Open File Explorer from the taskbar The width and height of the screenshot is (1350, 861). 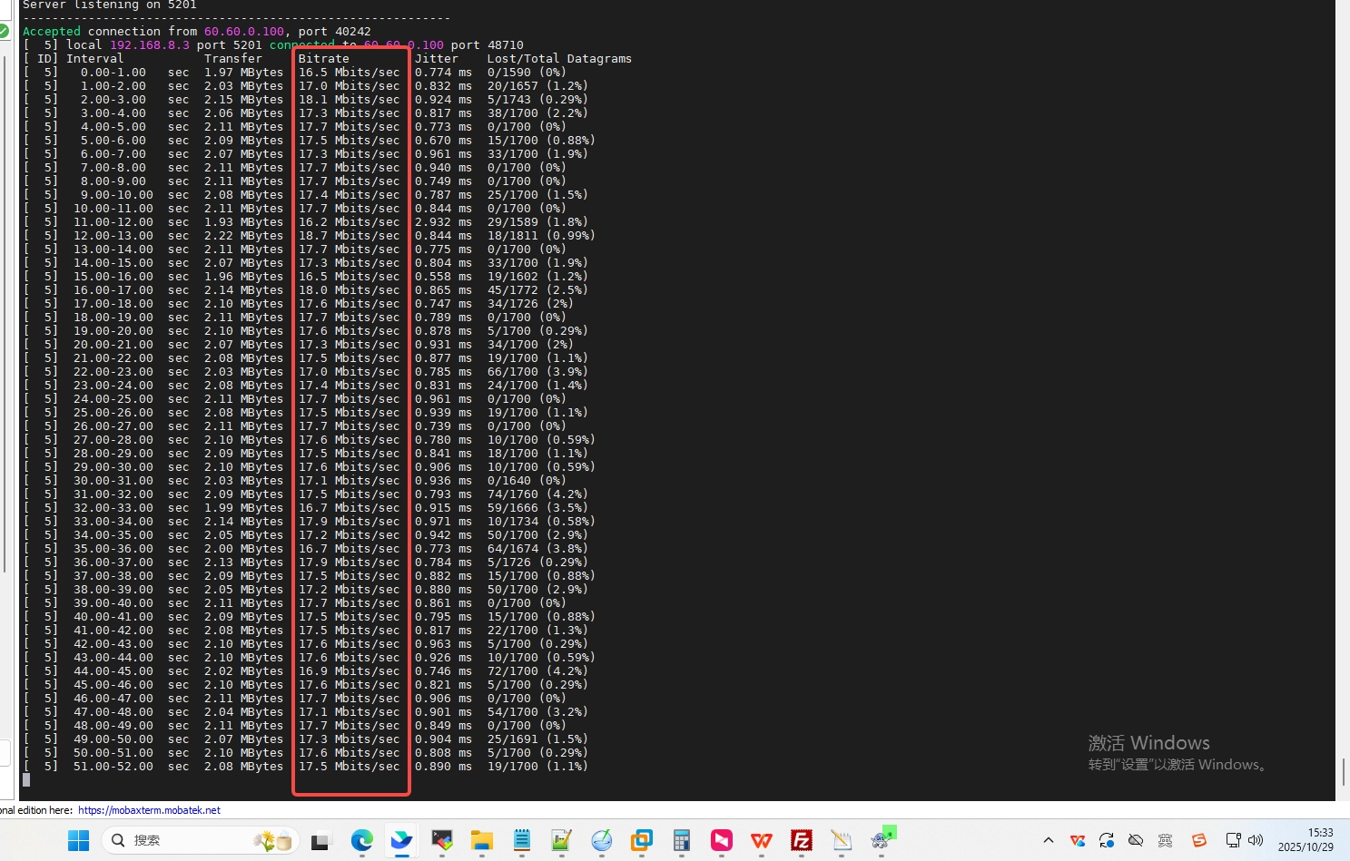[x=481, y=841]
